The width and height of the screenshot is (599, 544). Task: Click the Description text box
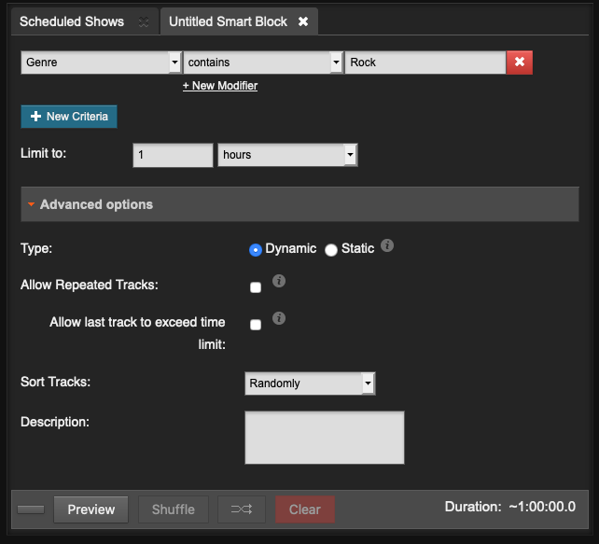[324, 438]
